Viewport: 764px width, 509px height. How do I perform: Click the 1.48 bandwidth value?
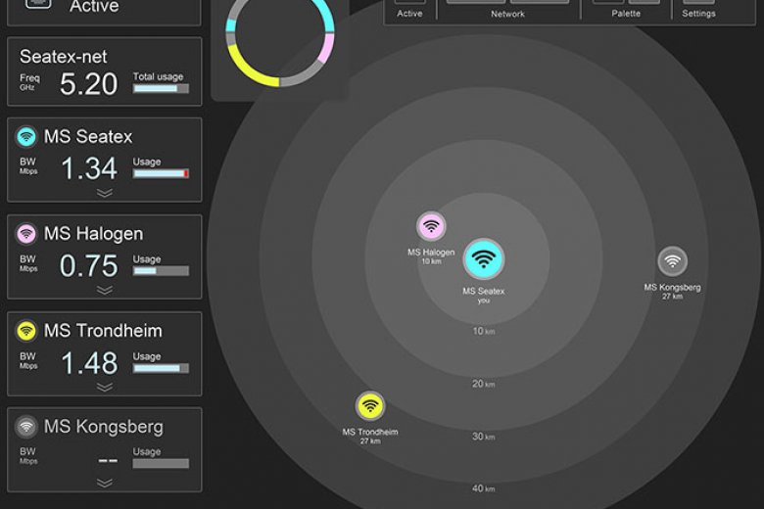(x=89, y=363)
